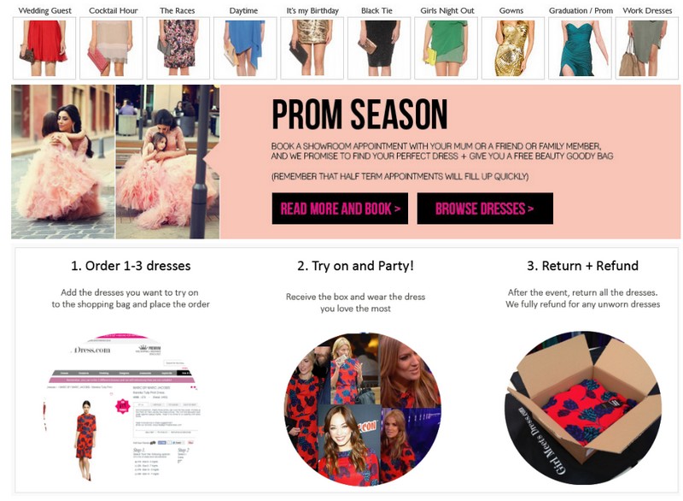
Task: Click the Prom Season banner heading
Action: click(x=359, y=115)
